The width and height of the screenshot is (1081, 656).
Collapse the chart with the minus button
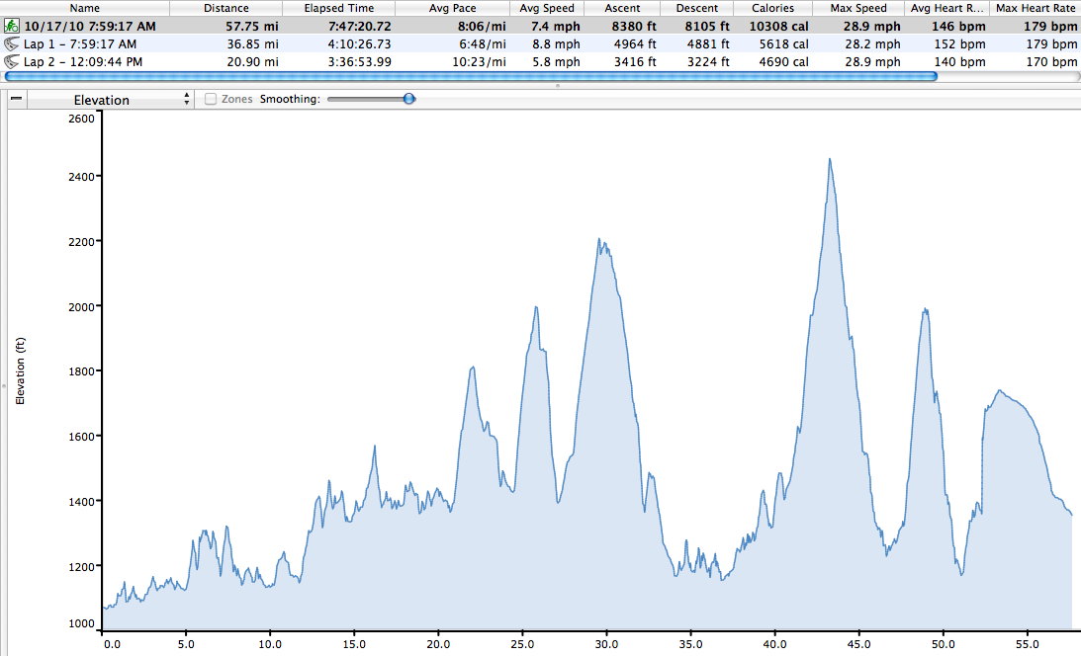coord(18,99)
